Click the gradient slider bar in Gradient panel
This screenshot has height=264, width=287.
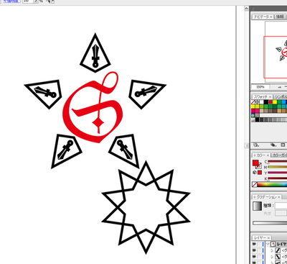[270, 223]
